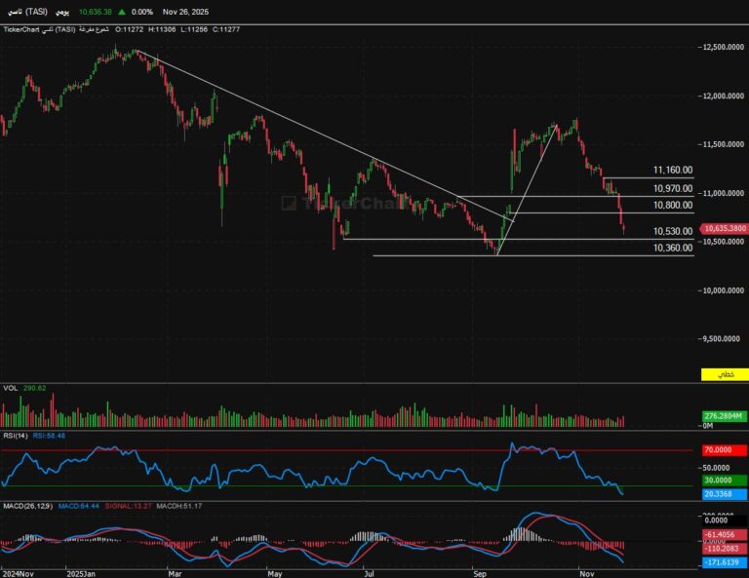Click the Sep marker on time axis
The image size is (749, 578).
tap(478, 575)
